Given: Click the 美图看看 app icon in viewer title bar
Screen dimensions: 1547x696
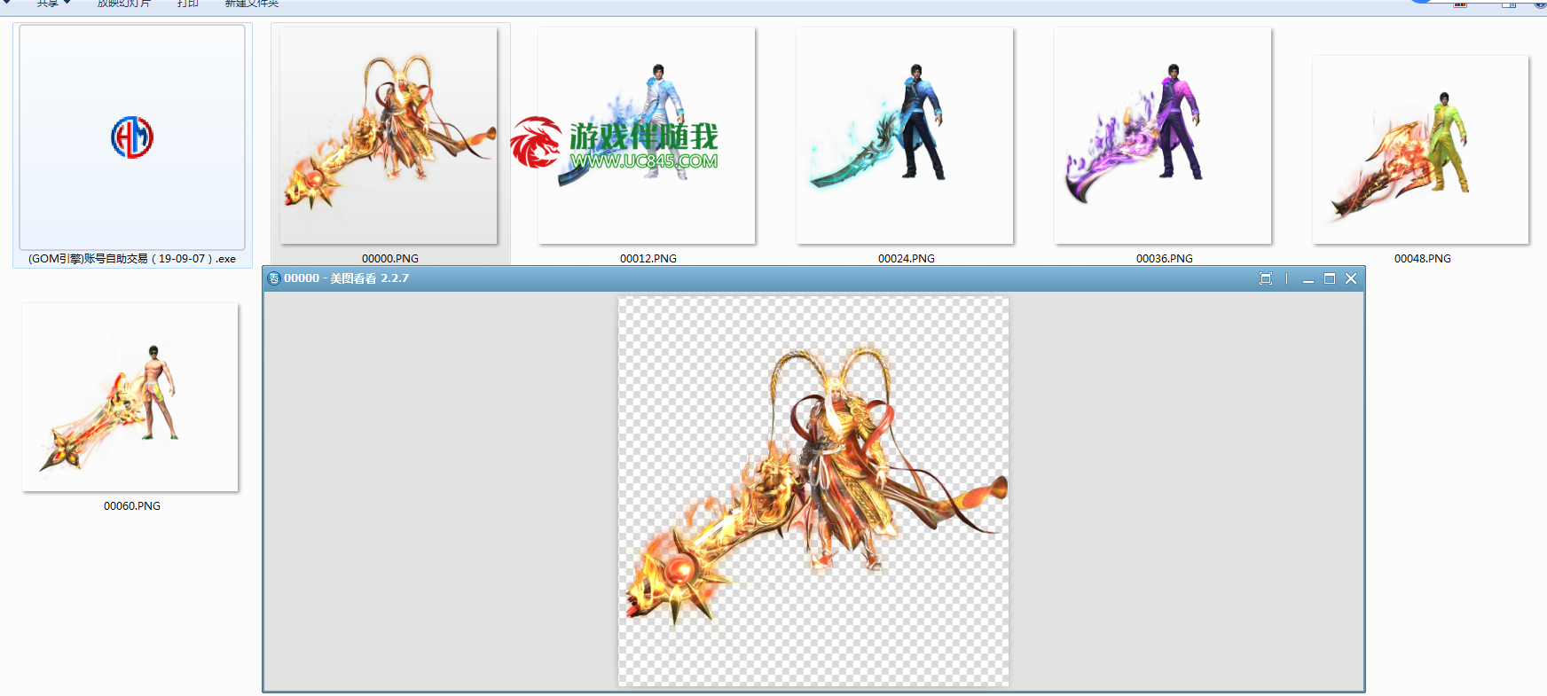Looking at the screenshot, I should [274, 278].
